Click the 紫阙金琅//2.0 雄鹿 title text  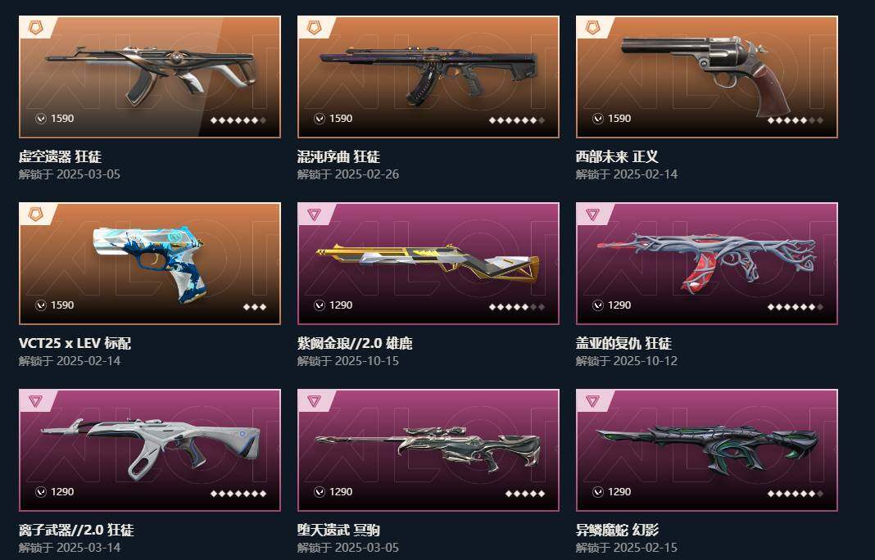pyautogui.click(x=355, y=343)
